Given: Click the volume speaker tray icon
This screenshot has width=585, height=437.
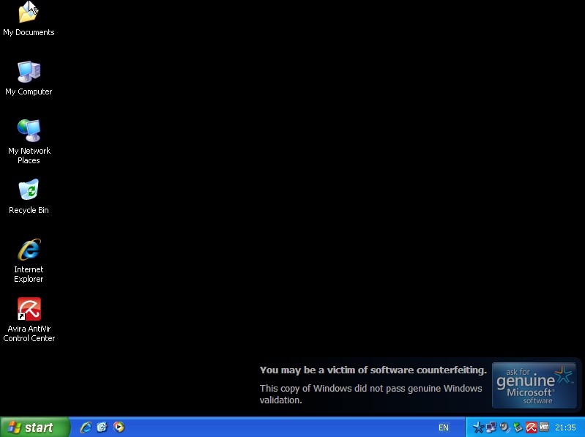Looking at the screenshot, I should (x=504, y=427).
